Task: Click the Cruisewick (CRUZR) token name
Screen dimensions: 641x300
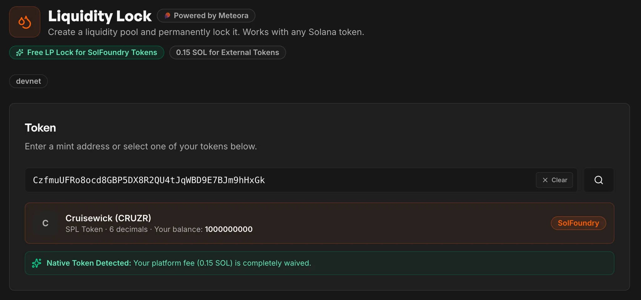Action: tap(108, 218)
